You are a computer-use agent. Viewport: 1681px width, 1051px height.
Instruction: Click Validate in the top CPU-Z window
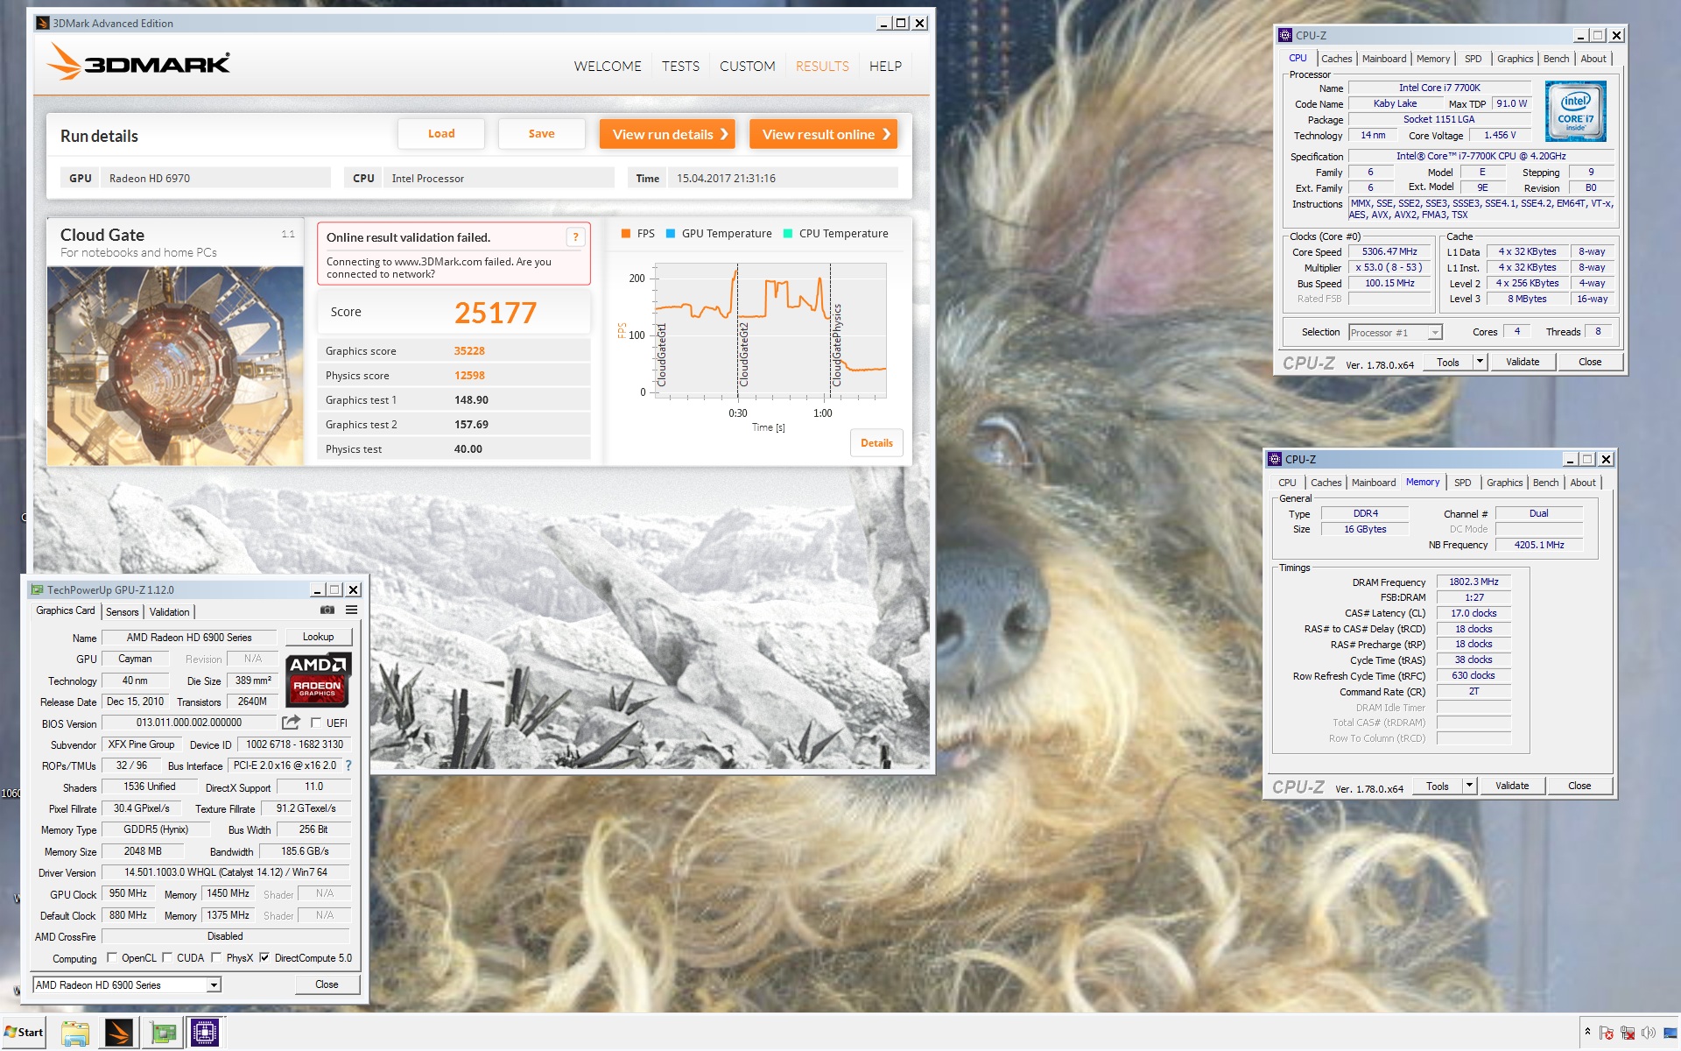1522,362
